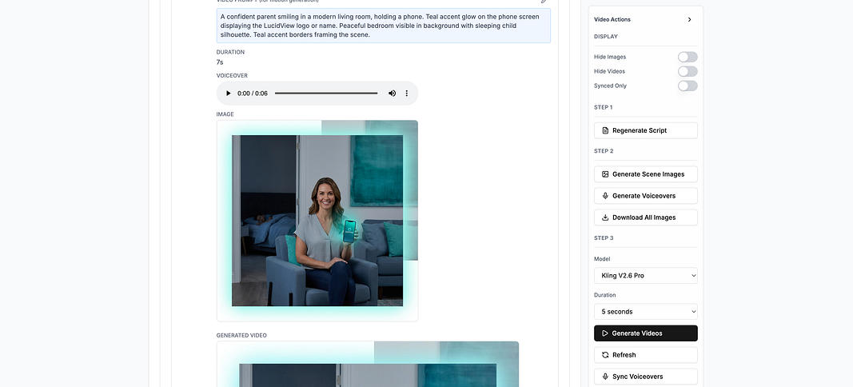Open the scene image thumbnail
853x387 pixels.
[x=317, y=221]
